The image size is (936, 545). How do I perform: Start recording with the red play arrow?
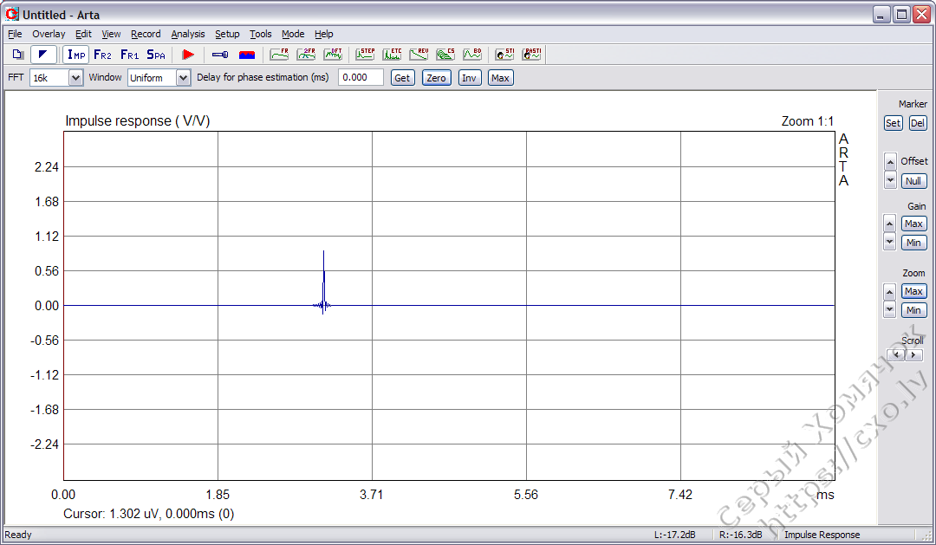pos(188,55)
